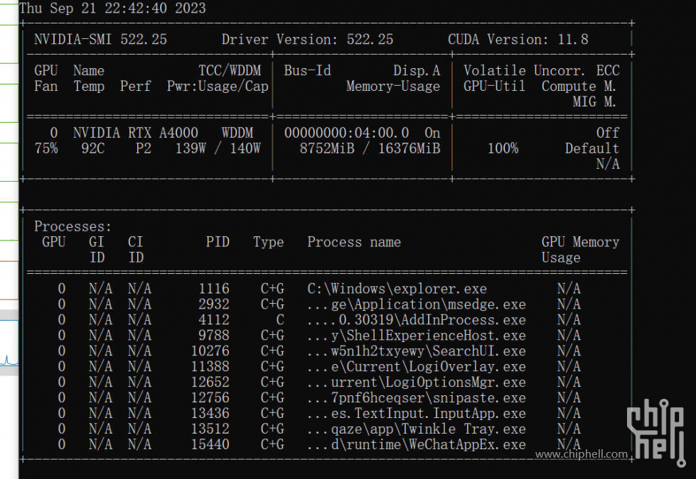Click the Bus-Id column header
This screenshot has height=479, width=696.
click(x=307, y=70)
